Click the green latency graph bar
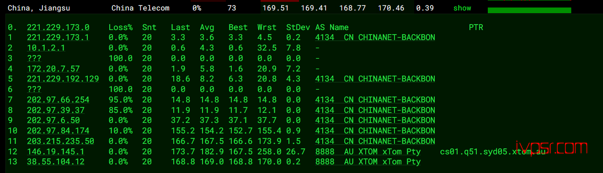The width and height of the screenshot is (603, 173). click(x=529, y=10)
